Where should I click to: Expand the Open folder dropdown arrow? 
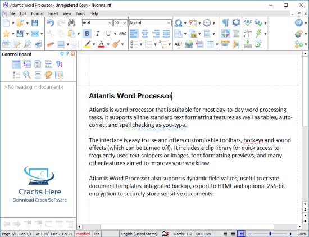(28, 23)
